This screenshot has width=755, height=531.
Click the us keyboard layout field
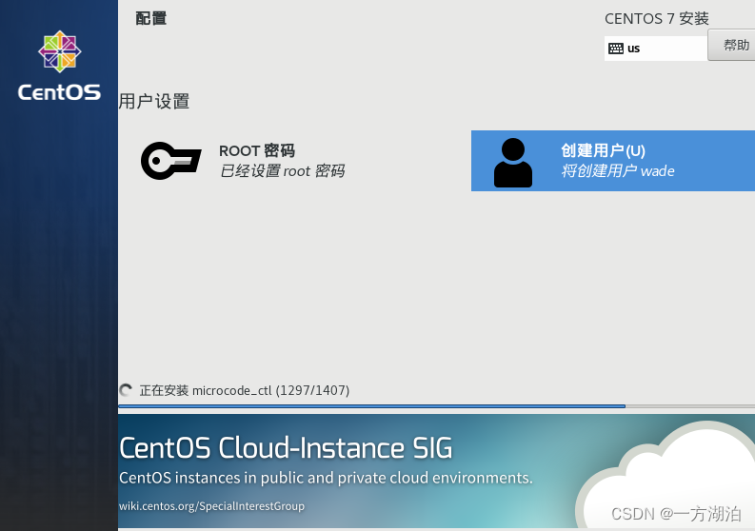coord(656,49)
